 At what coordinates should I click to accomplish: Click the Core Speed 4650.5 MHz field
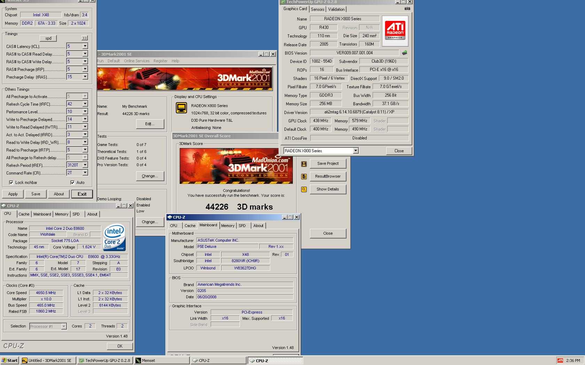[46, 293]
